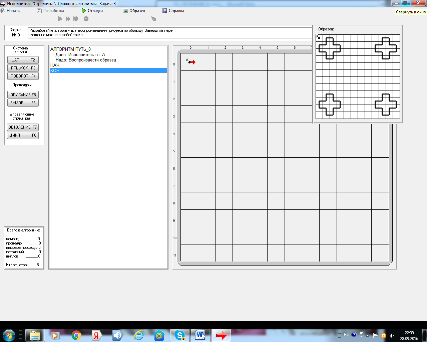Open Справка help
Image resolution: width=427 pixels, height=342 pixels.
[173, 11]
